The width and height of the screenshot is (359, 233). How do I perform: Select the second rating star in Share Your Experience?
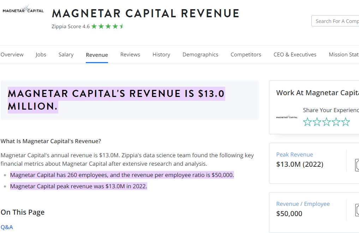point(317,122)
